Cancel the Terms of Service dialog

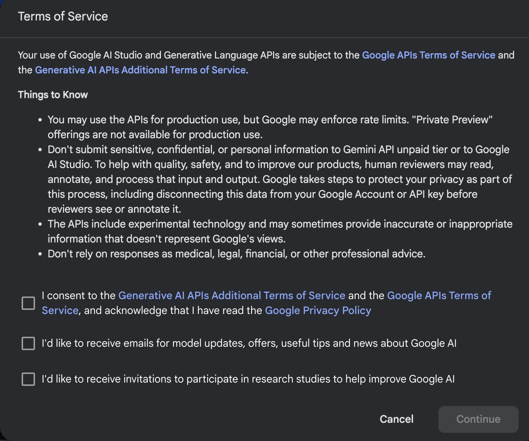[x=396, y=419]
